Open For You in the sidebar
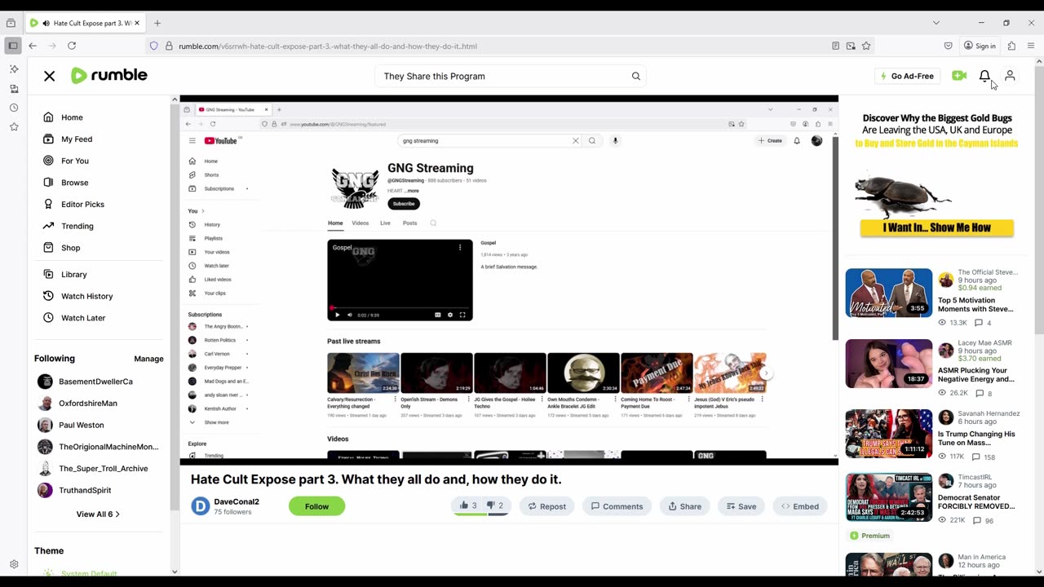The image size is (1044, 587). click(75, 161)
